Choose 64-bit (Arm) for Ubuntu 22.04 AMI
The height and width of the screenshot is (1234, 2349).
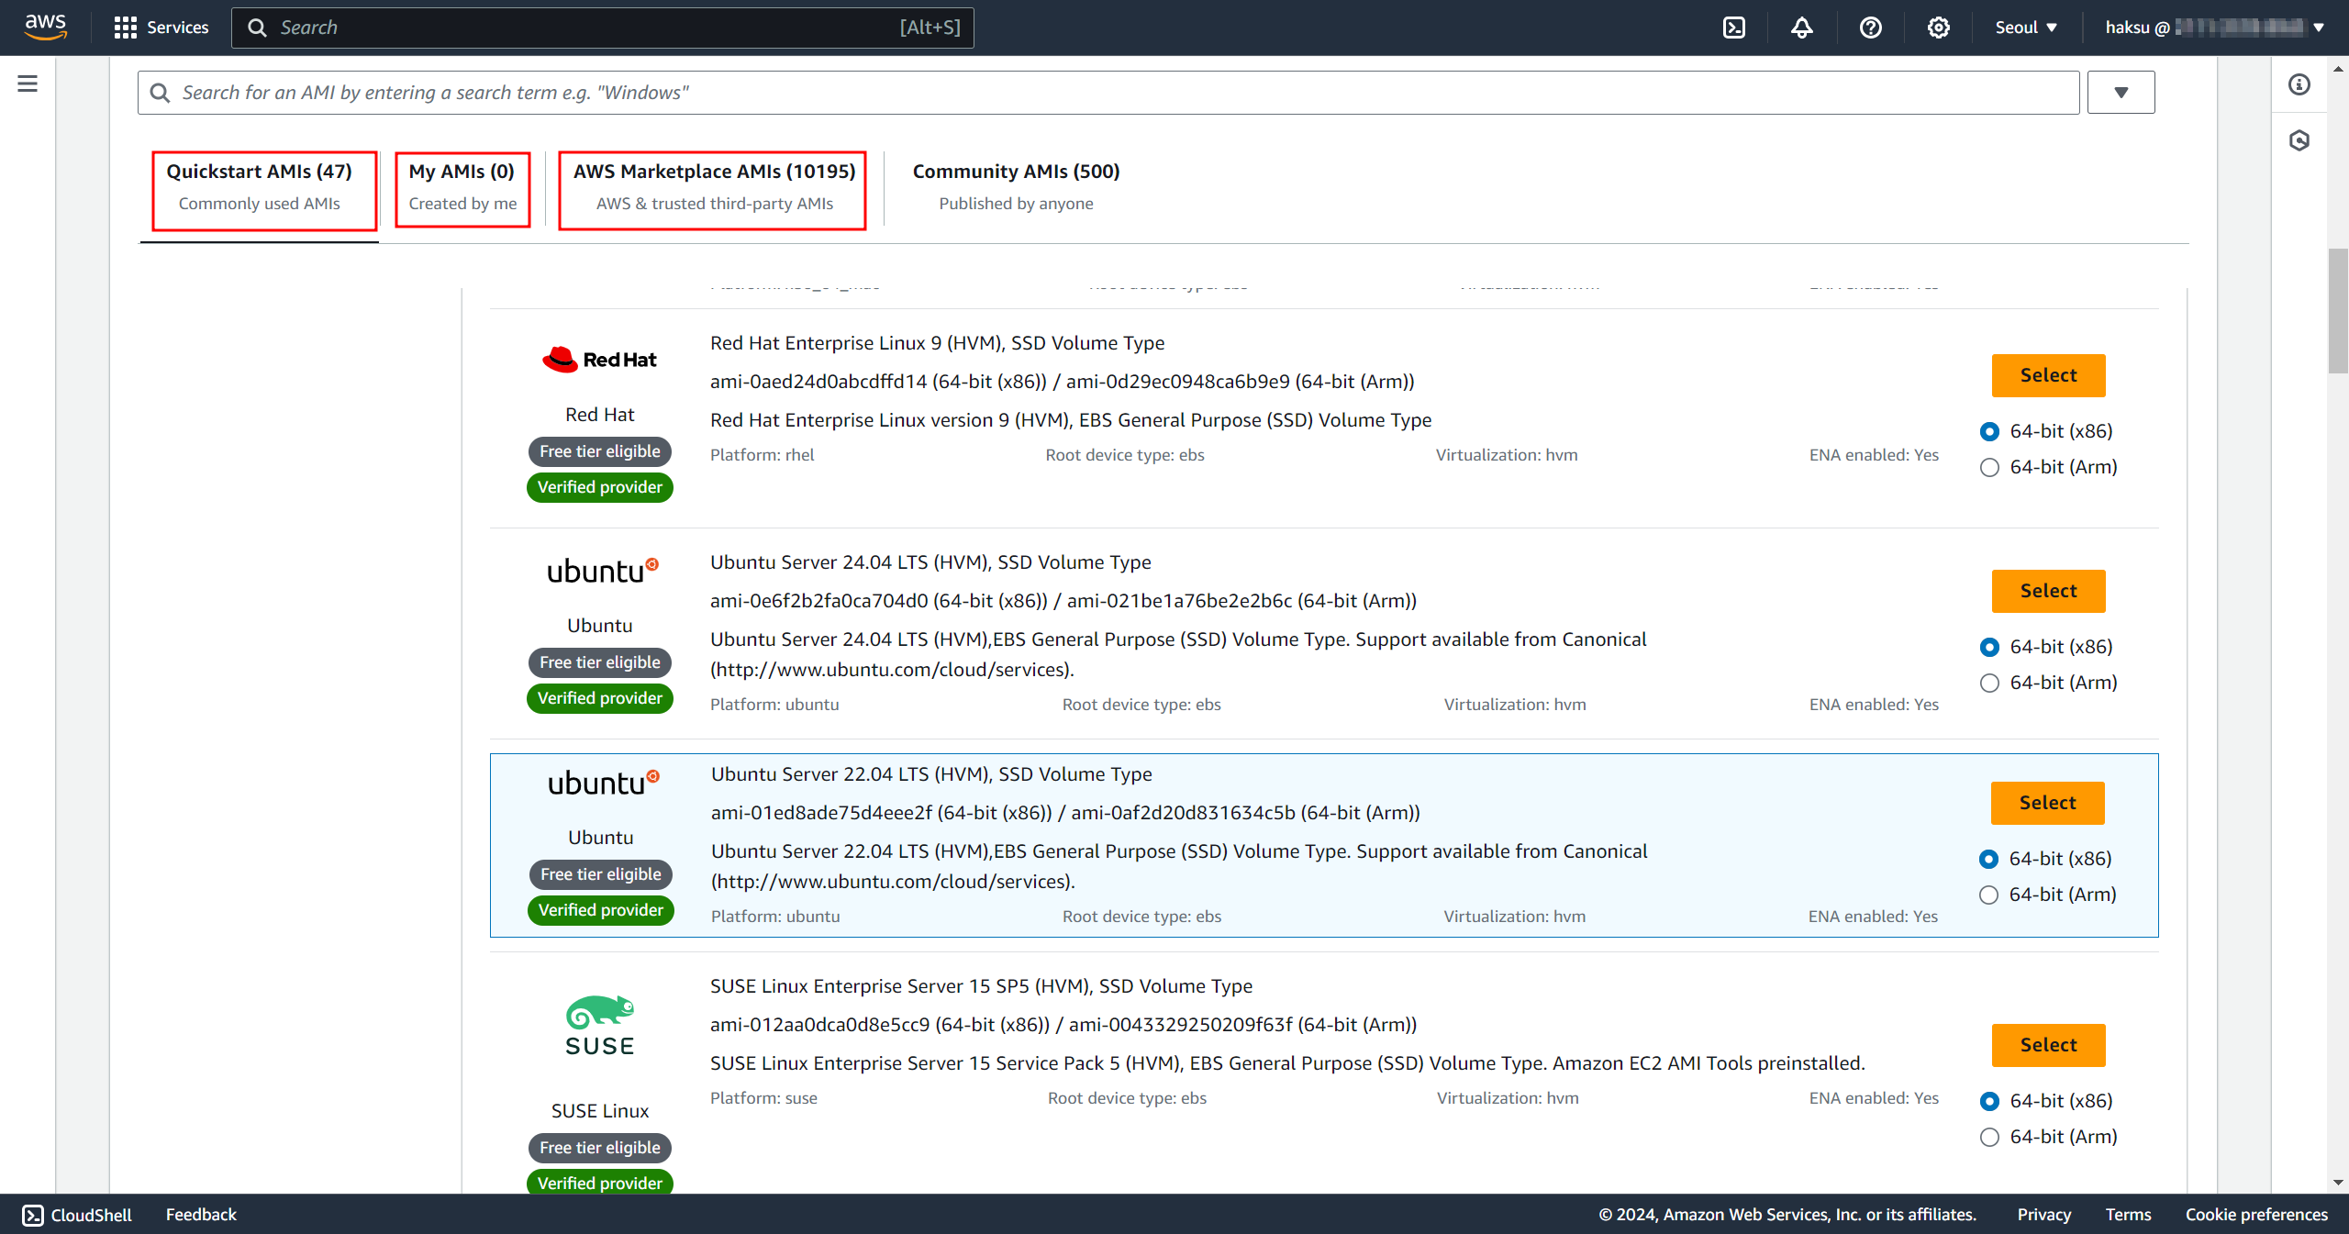[x=1988, y=895]
